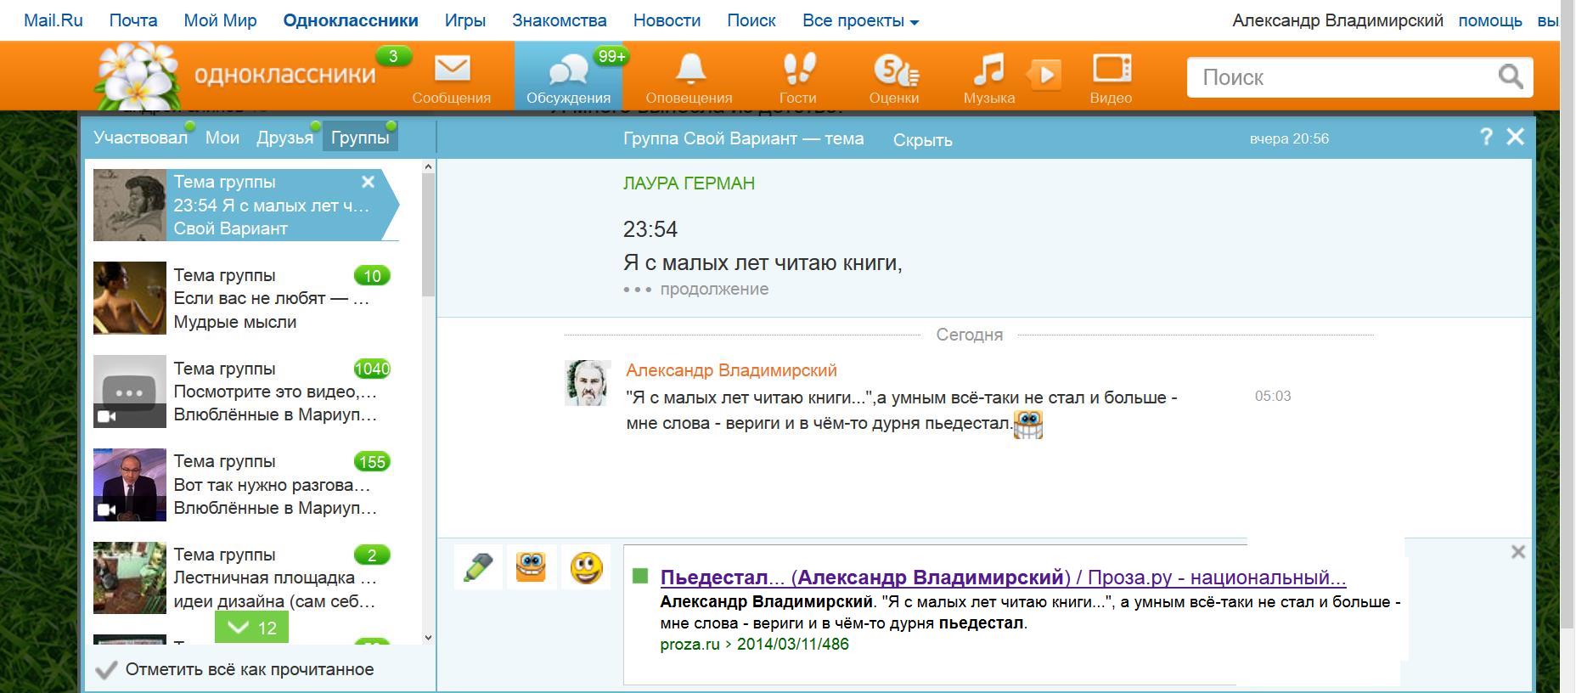Open Мой Мир in top bar
Image resolution: width=1576 pixels, height=693 pixels.
(220, 20)
